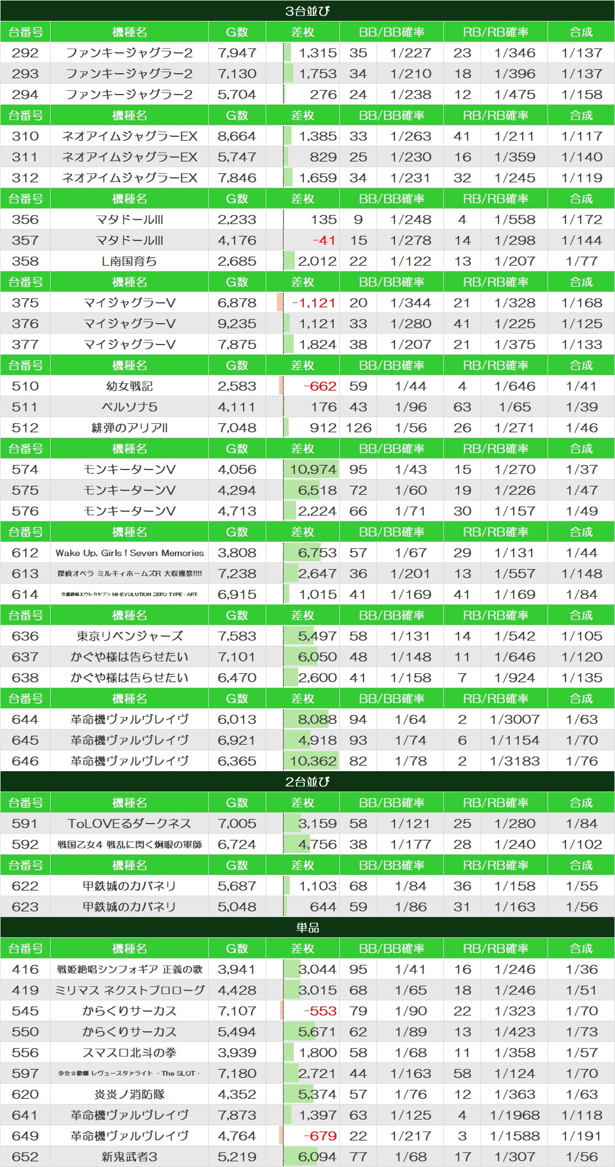Select the 5,374 value for machine 620
Viewport: 615px width, 1167px height.
317,1094
